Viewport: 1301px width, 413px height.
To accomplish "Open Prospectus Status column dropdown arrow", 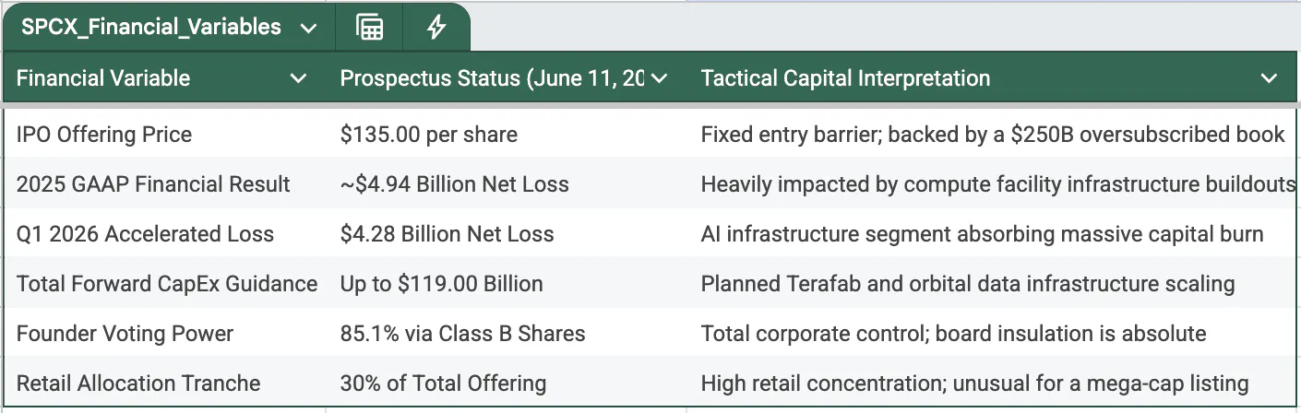I will tap(659, 78).
